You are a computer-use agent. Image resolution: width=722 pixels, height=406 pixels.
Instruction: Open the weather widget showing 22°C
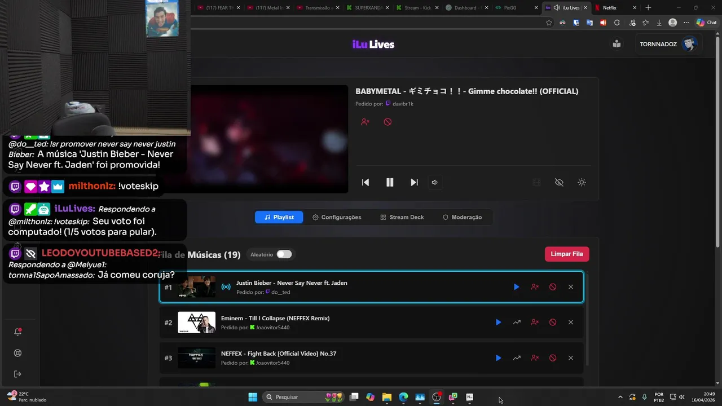[x=27, y=397]
